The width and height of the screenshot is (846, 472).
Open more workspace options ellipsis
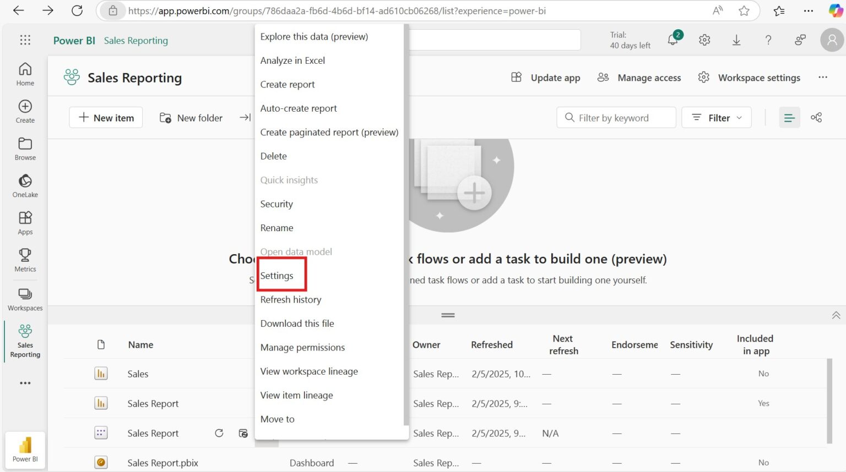click(823, 78)
